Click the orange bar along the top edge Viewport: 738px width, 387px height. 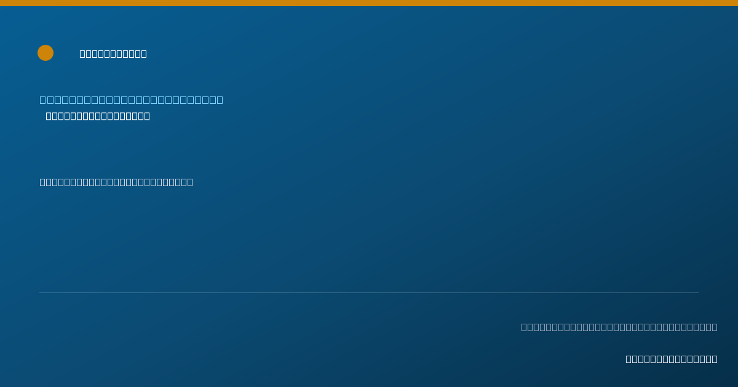(369, 3)
